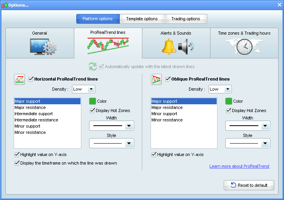Click the world clock icon
Viewport: 284px width, 200px height.
[244, 47]
